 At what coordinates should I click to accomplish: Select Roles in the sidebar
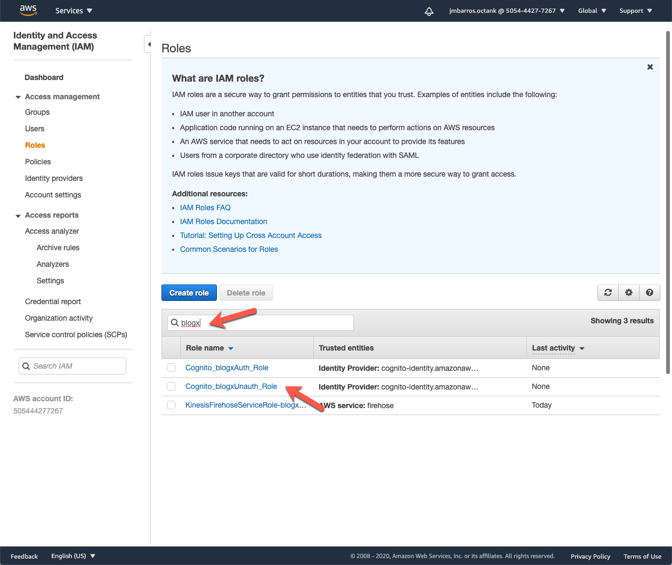[x=35, y=145]
